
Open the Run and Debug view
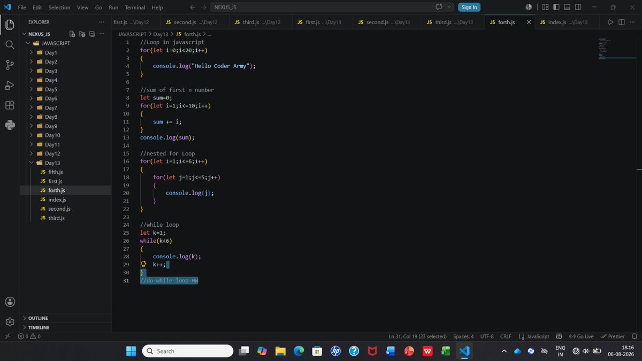click(10, 85)
